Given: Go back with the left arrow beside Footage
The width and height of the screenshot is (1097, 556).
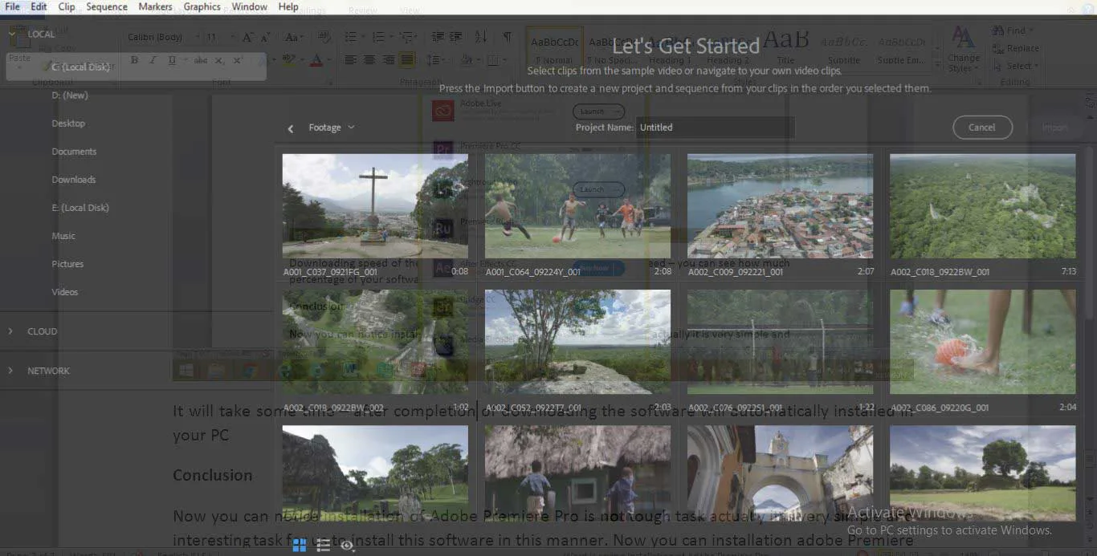Looking at the screenshot, I should [x=291, y=128].
